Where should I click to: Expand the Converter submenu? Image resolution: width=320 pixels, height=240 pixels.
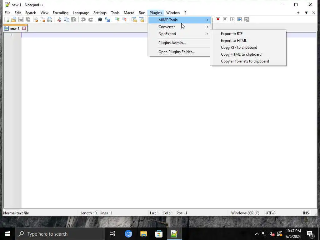coord(179,27)
